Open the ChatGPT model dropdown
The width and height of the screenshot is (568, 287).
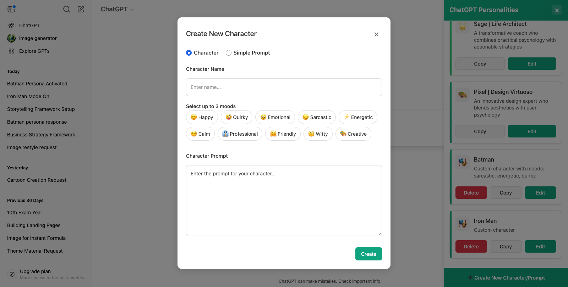[118, 9]
